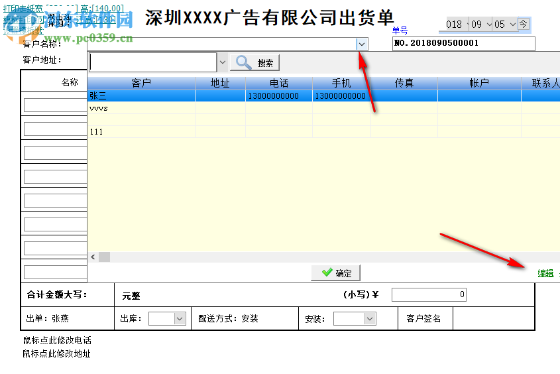Screen dimensions: 560x374
Task: Open the year 018 dropdown
Action: [467, 25]
